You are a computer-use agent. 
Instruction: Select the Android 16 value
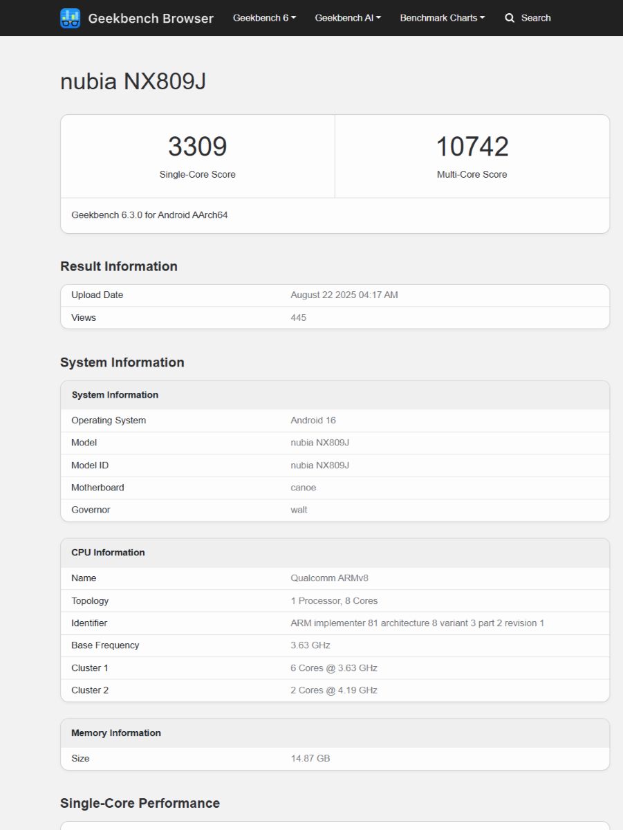pyautogui.click(x=313, y=421)
